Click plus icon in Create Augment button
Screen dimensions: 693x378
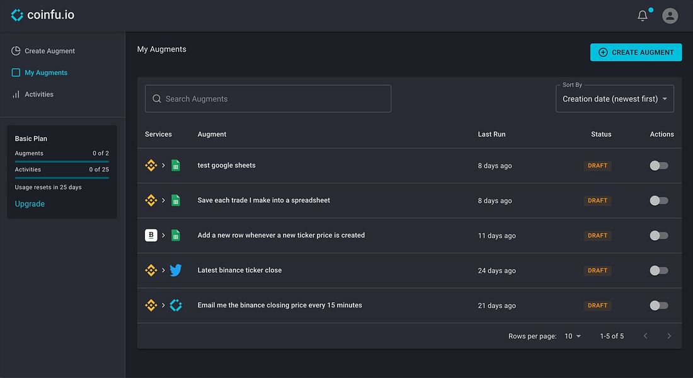click(603, 52)
